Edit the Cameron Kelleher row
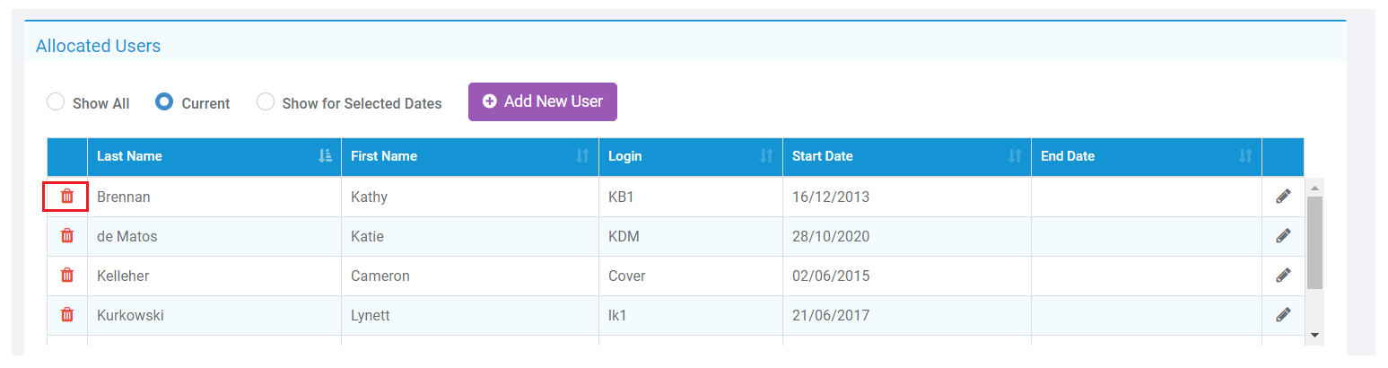This screenshot has height=368, width=1388. coord(1283,276)
